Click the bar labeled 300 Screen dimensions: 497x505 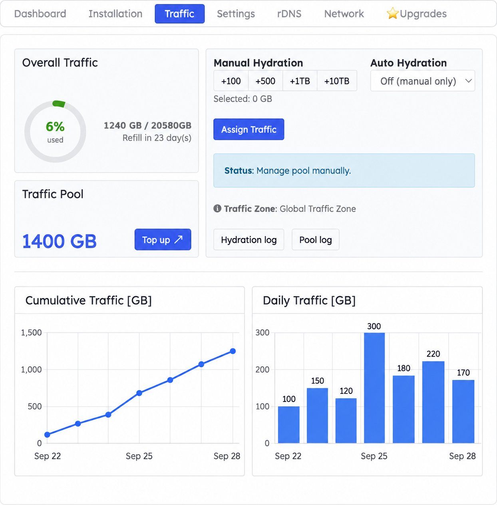[x=374, y=388]
